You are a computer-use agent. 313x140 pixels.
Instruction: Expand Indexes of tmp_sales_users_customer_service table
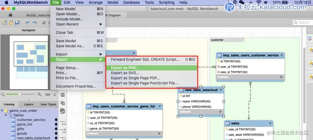click(x=281, y=77)
